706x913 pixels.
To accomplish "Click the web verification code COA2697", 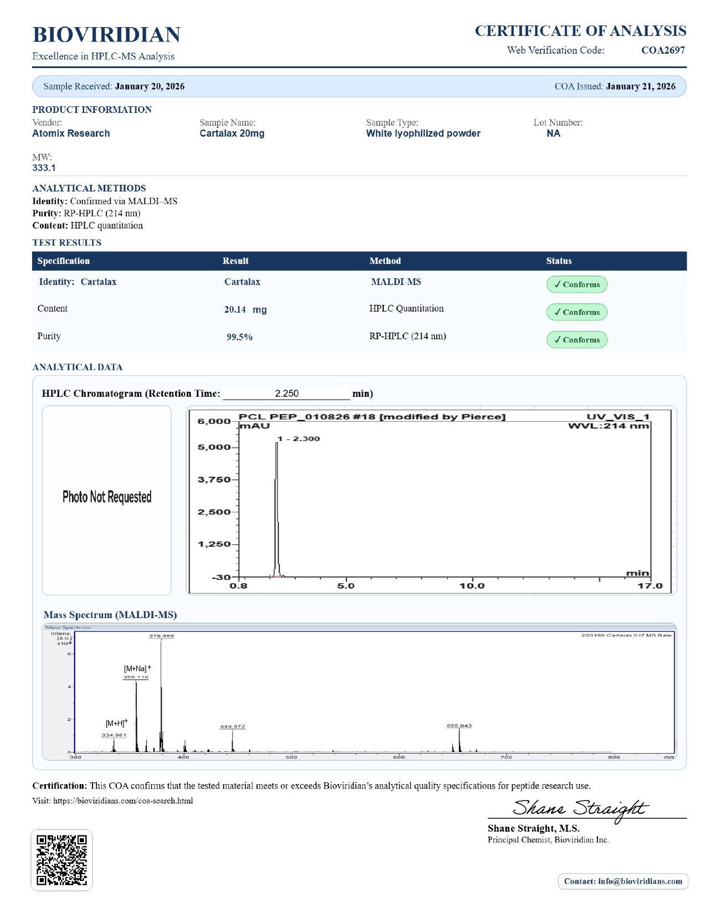I will [663, 50].
